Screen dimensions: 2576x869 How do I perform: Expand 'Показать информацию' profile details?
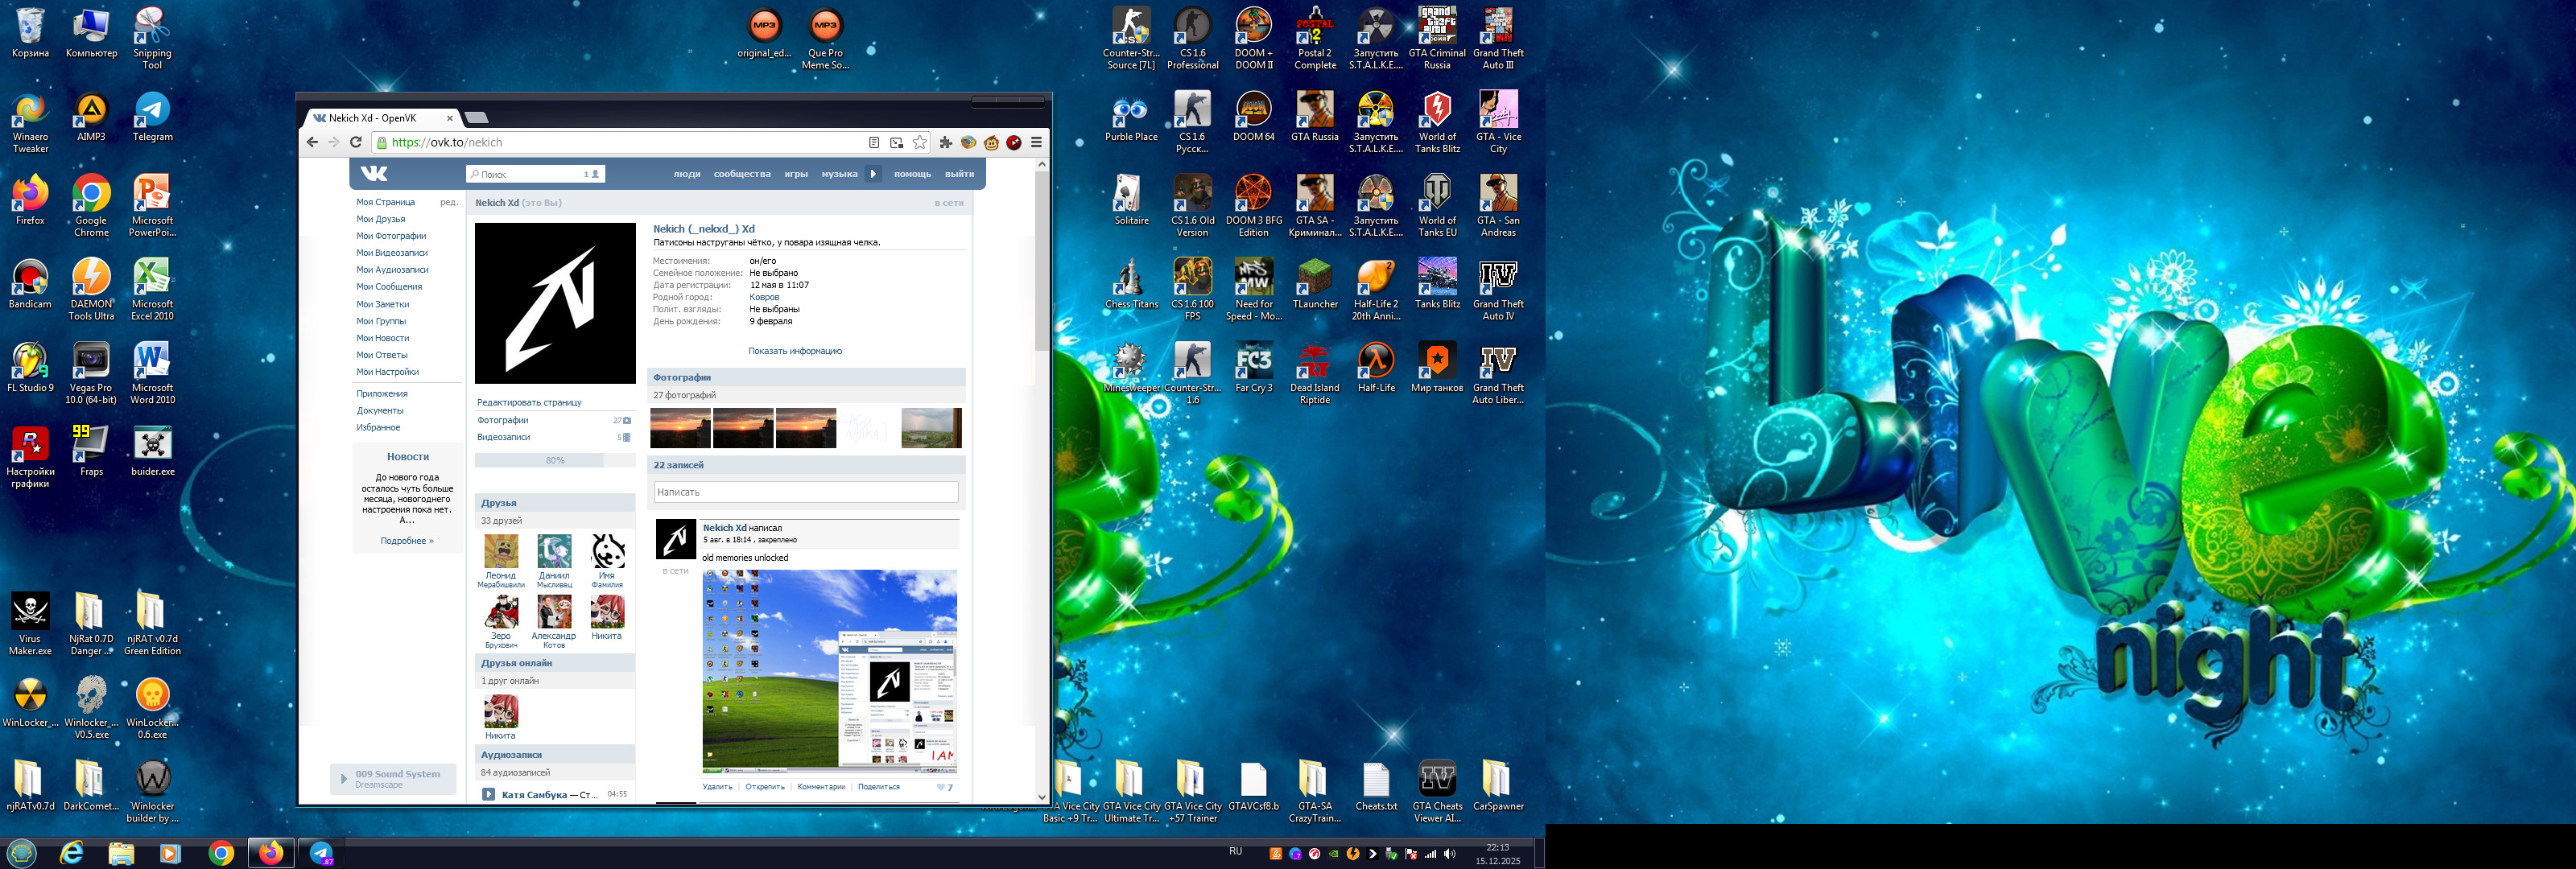click(x=795, y=351)
